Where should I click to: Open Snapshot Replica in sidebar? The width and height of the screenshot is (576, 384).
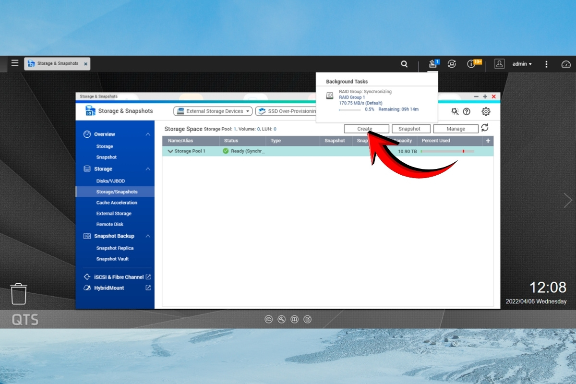coord(115,248)
